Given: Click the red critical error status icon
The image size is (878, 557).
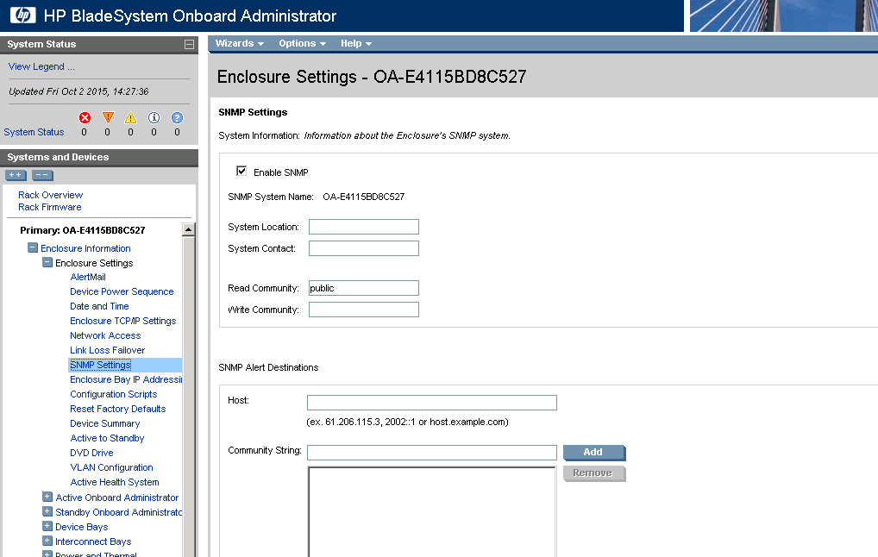Looking at the screenshot, I should click(x=85, y=117).
